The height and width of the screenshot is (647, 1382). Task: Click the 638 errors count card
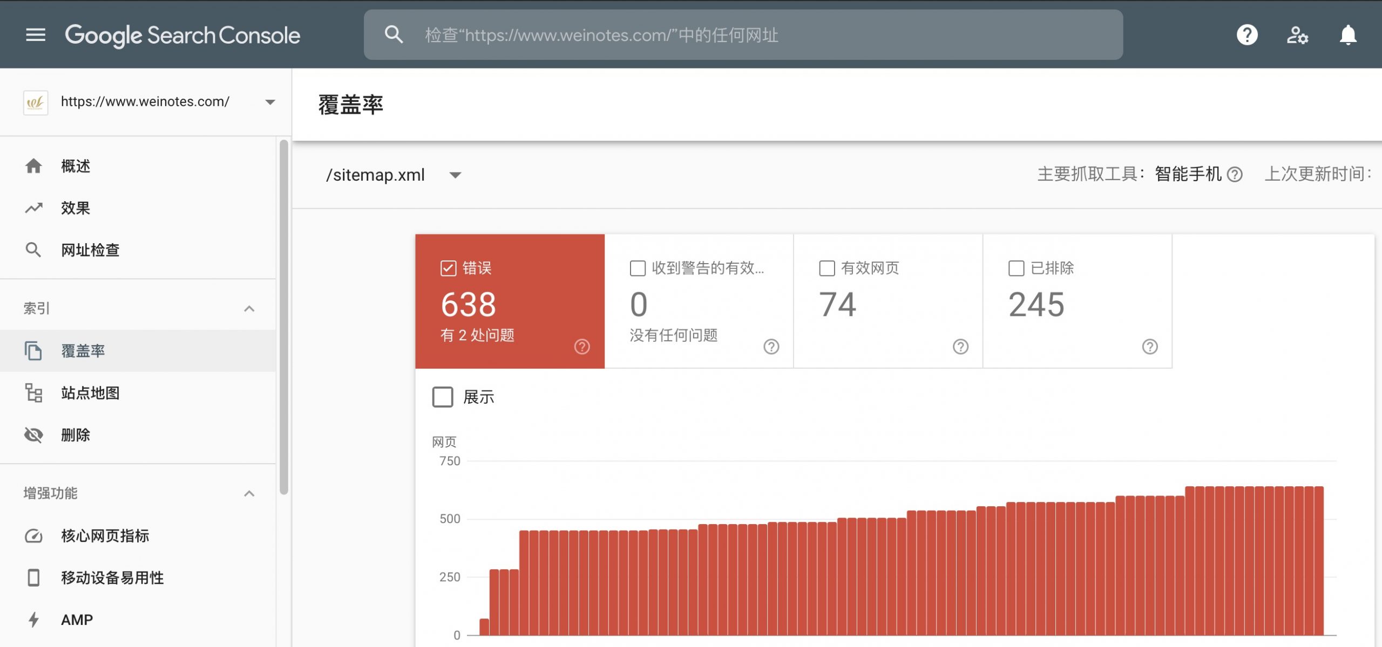pos(510,301)
